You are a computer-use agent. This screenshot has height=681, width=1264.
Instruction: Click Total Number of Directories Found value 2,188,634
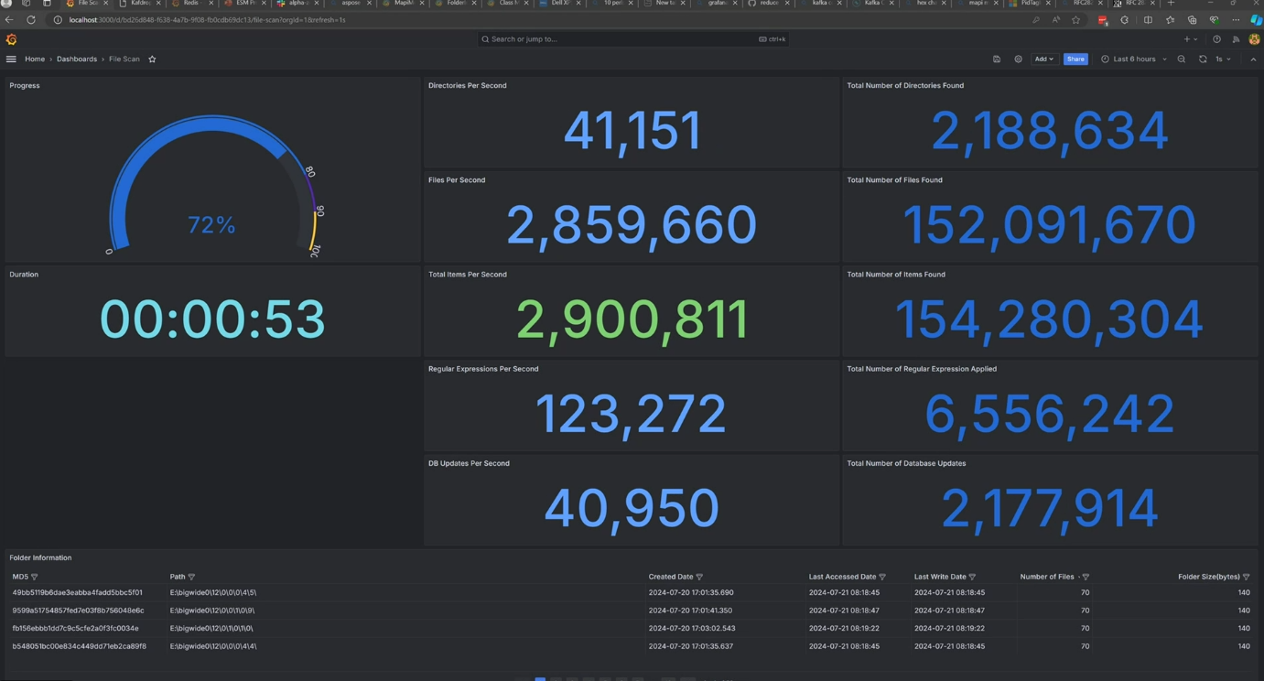click(x=1050, y=131)
